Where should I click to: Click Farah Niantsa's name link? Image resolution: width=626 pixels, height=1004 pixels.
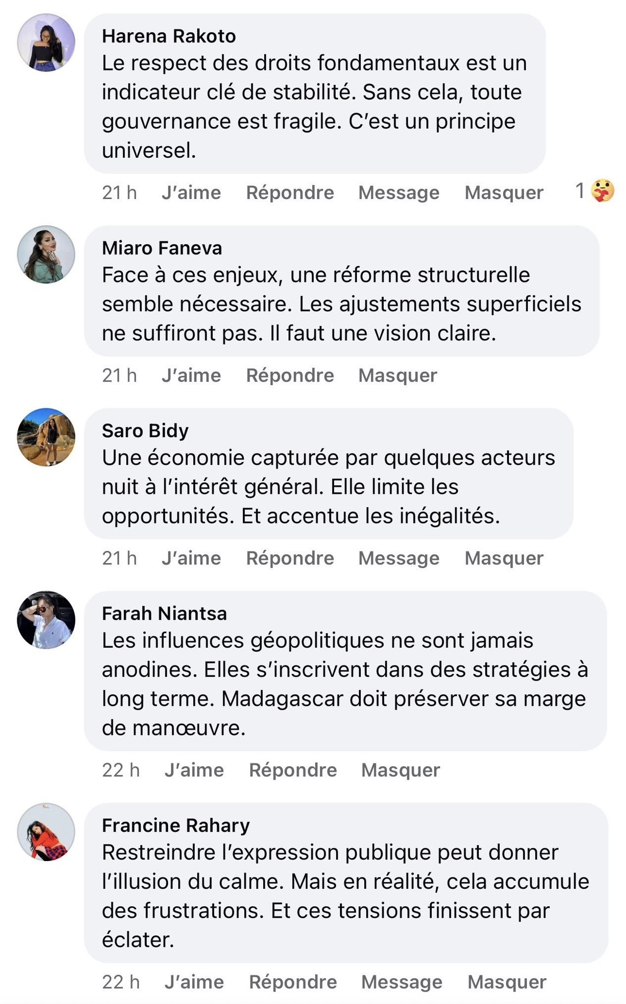pyautogui.click(x=164, y=613)
